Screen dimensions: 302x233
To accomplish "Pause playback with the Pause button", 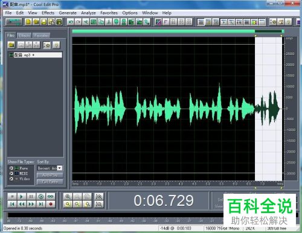I will (31, 196).
